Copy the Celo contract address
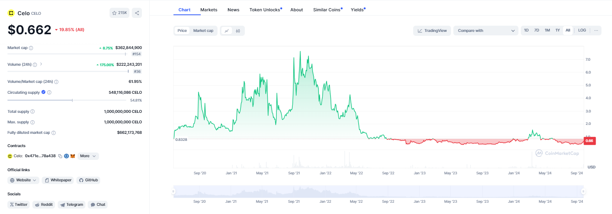The image size is (612, 214). 60,156
